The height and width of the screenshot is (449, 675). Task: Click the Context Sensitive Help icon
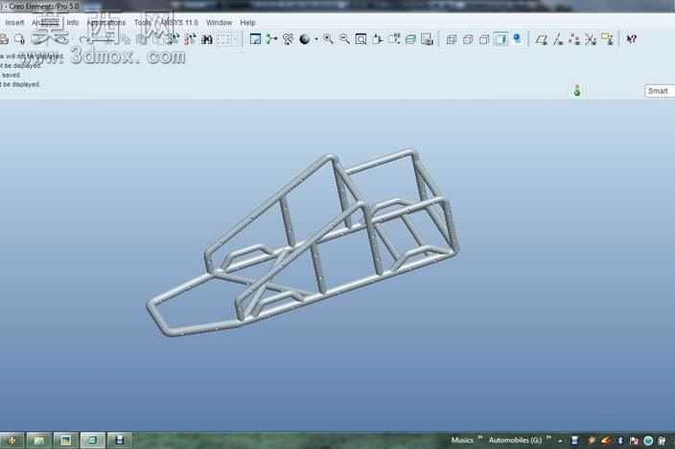click(x=632, y=39)
